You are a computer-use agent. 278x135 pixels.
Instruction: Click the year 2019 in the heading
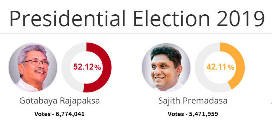click(x=241, y=18)
